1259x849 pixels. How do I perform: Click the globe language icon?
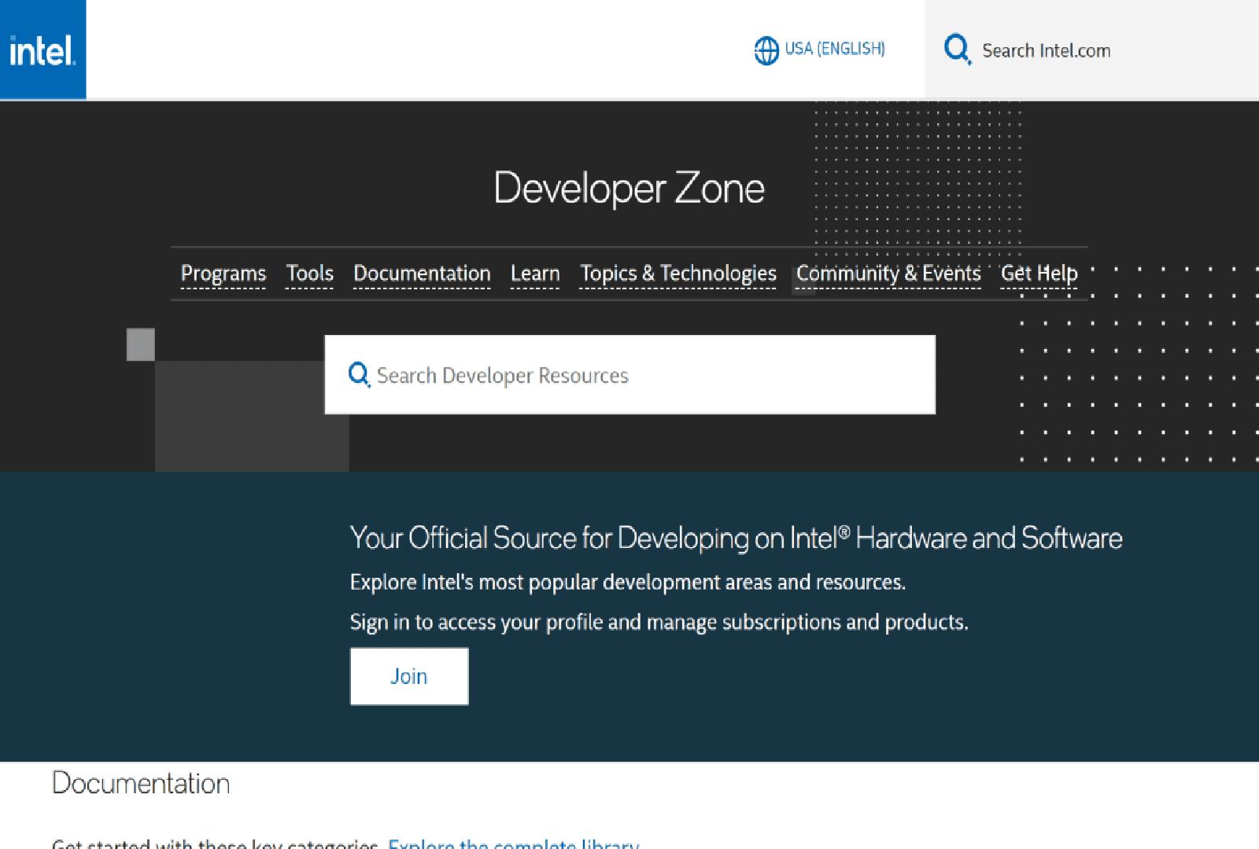[x=766, y=50]
